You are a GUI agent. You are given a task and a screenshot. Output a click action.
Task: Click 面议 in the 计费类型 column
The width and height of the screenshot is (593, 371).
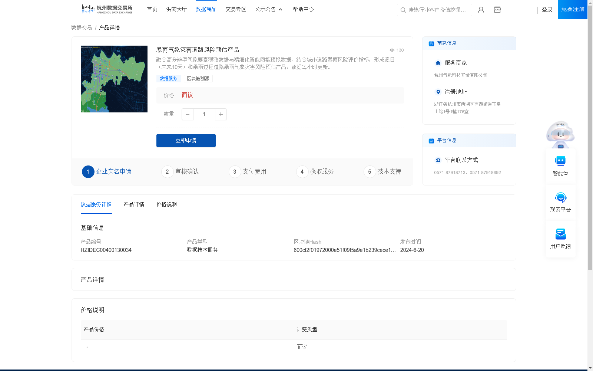[x=302, y=347]
